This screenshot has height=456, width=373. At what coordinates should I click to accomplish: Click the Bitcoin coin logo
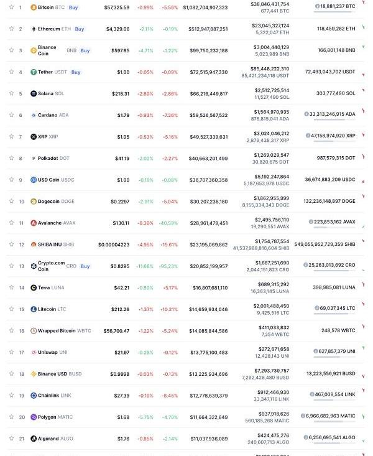coord(34,7)
